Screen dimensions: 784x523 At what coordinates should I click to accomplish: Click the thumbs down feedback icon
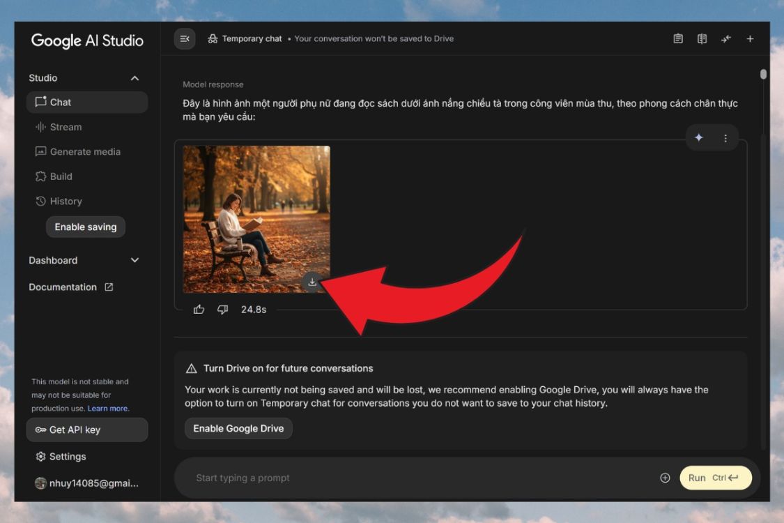(x=222, y=309)
